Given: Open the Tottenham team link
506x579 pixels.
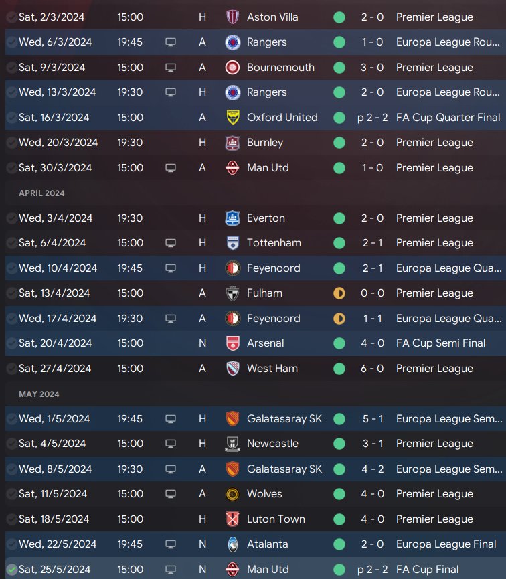Looking at the screenshot, I should coord(274,243).
